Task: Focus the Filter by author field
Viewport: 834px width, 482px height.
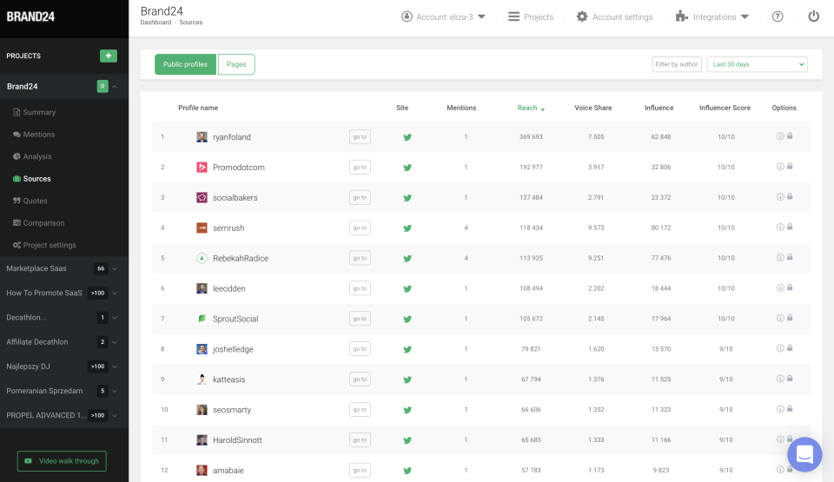Action: point(677,64)
